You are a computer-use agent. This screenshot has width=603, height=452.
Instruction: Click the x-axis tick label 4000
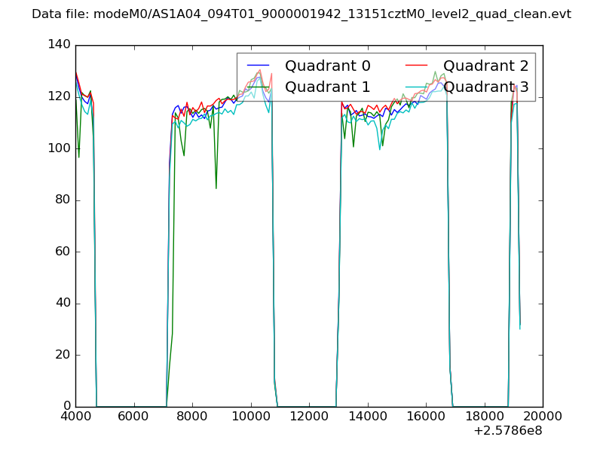[75, 417]
